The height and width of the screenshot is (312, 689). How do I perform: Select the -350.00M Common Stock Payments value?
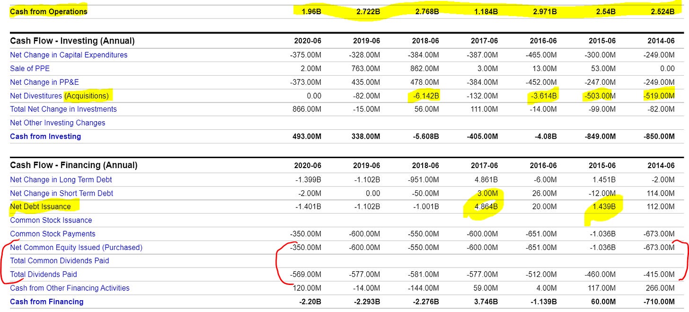306,234
